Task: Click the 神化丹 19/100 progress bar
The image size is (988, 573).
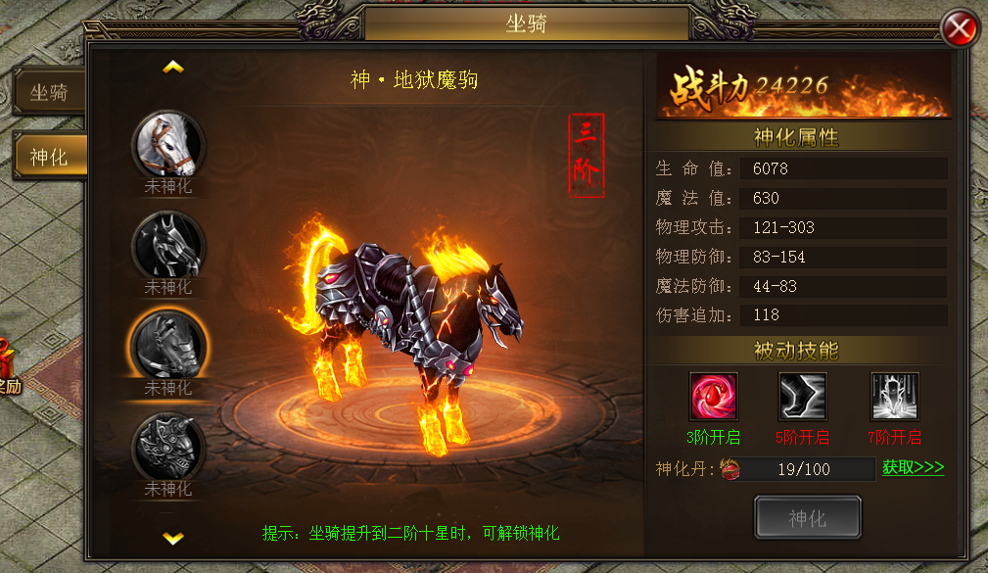Action: [804, 469]
